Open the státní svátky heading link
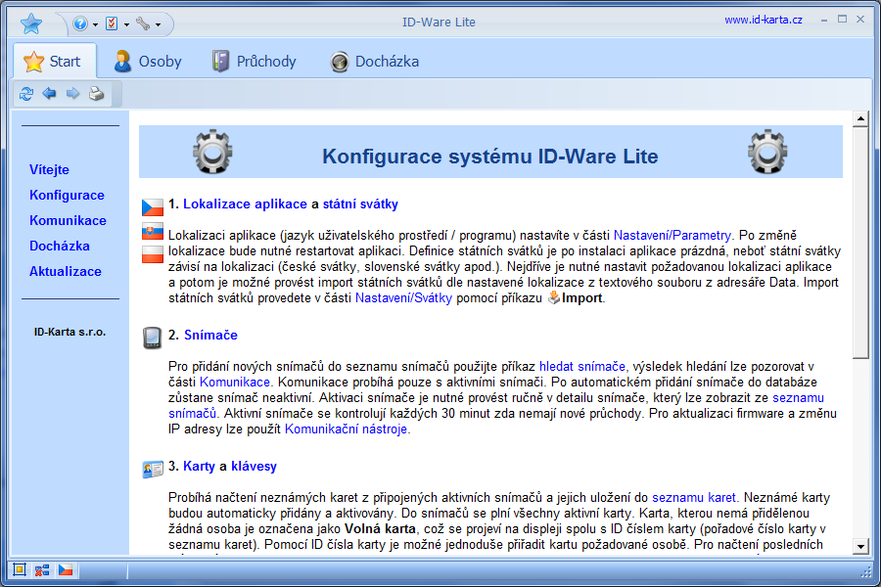 coord(360,203)
